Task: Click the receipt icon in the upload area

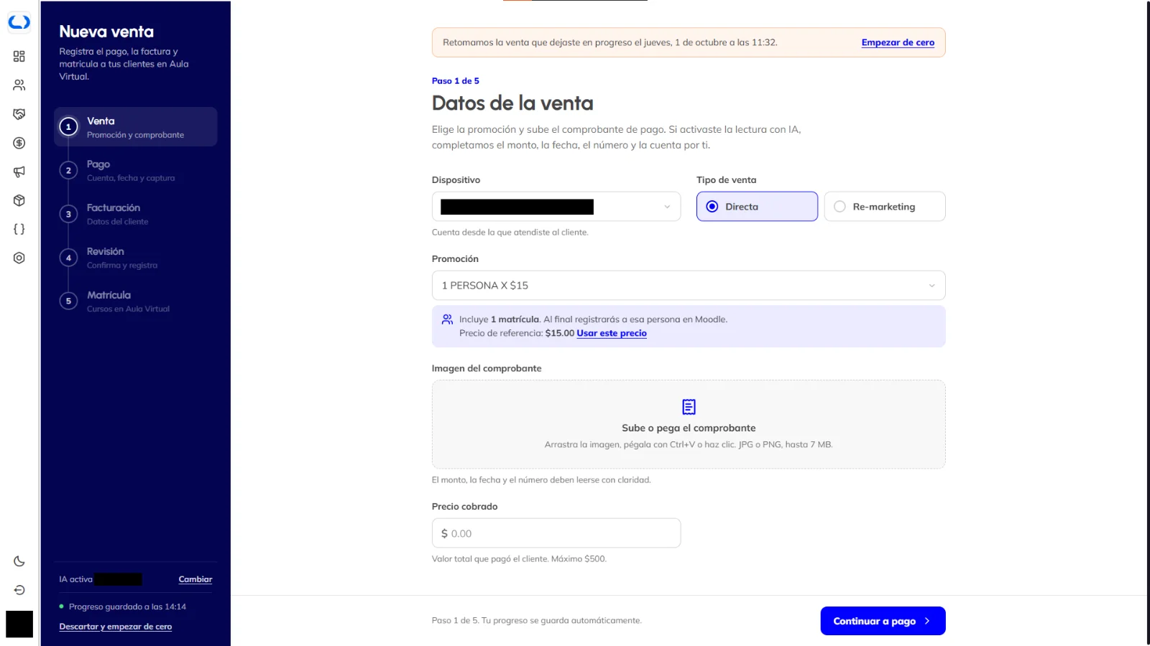Action: click(689, 407)
